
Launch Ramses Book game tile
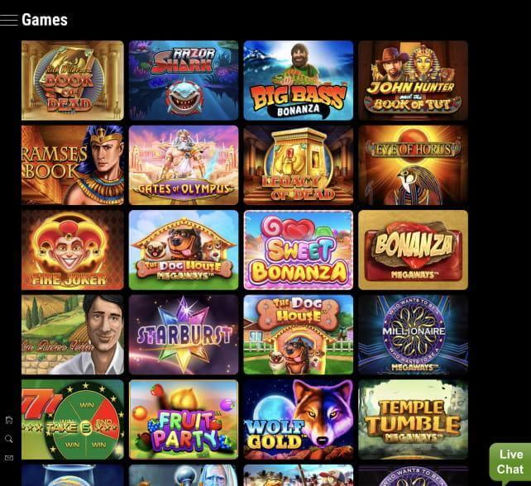click(x=73, y=165)
